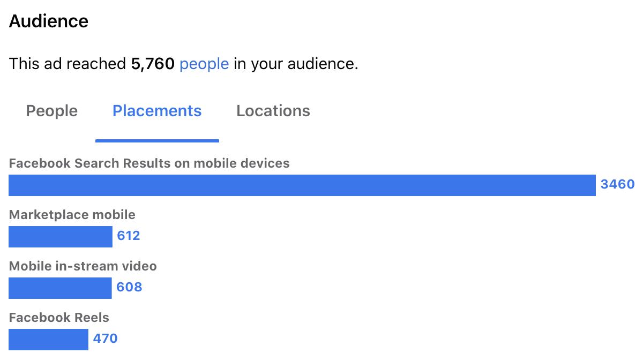
Task: Click the Audience section heading
Action: click(x=49, y=21)
